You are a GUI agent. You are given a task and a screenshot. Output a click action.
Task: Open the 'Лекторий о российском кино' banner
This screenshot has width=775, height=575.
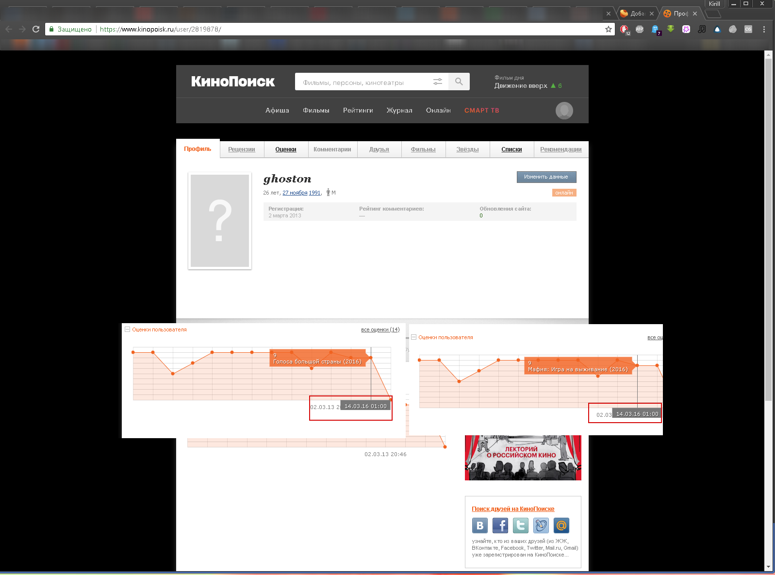point(523,458)
